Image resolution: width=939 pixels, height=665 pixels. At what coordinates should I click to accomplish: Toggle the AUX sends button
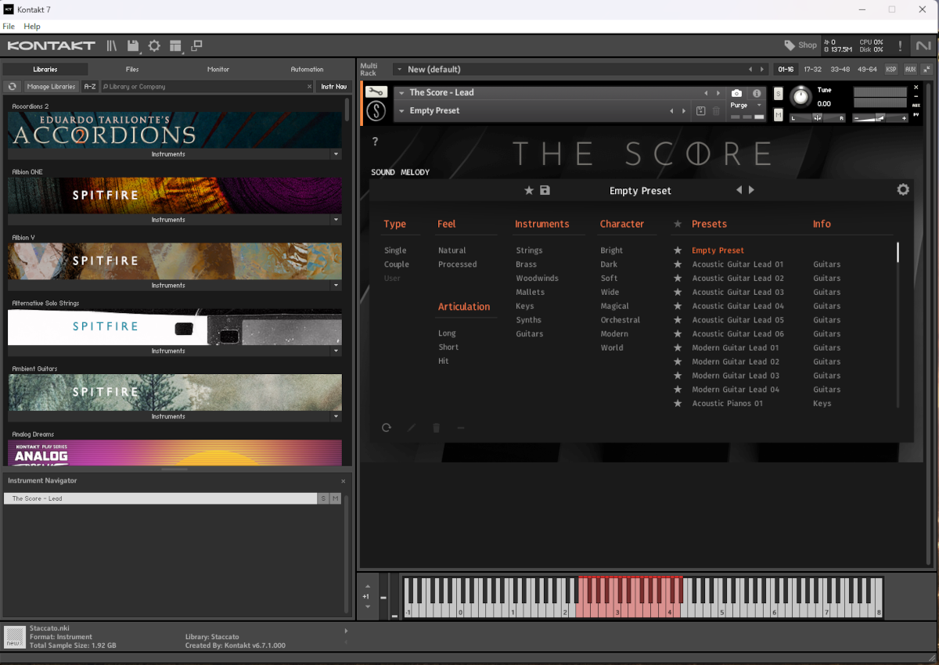[x=910, y=70]
